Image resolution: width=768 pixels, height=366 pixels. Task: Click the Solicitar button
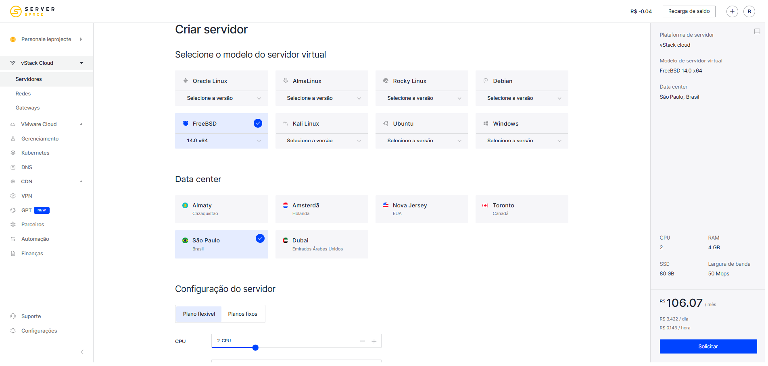[708, 346]
